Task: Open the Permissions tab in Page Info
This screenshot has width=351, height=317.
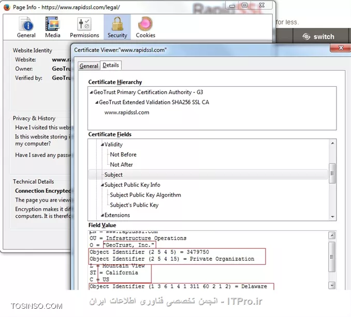Action: tap(84, 27)
